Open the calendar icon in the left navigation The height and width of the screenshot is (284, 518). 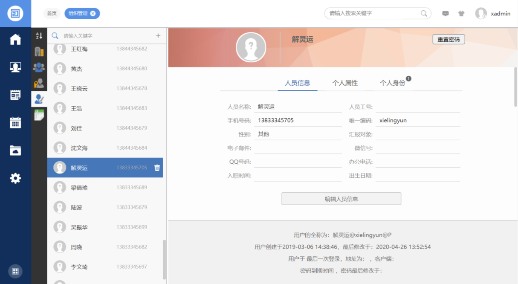(x=15, y=123)
